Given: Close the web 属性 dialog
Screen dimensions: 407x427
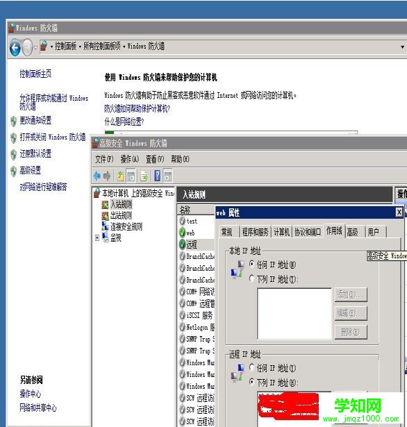Looking at the screenshot, I should pos(399,212).
